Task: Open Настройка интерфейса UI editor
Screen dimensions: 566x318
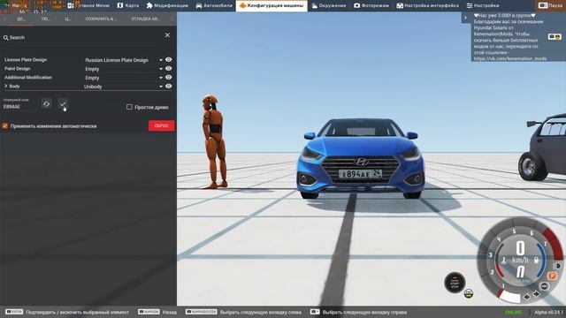Action: coord(428,5)
